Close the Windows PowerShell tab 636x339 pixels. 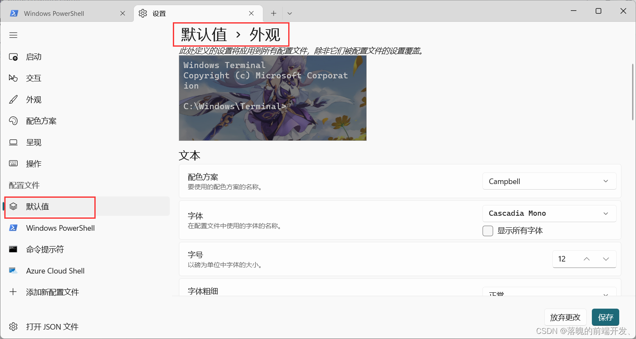point(123,13)
